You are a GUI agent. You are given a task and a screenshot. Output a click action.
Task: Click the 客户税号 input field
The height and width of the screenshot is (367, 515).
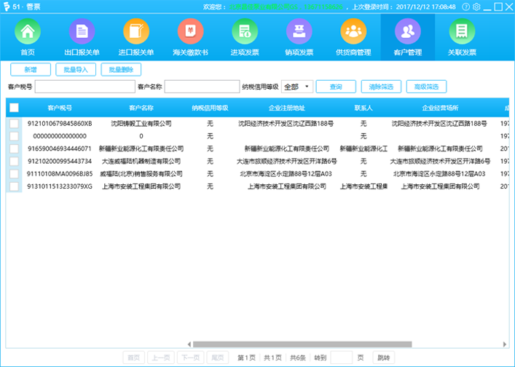tap(84, 87)
